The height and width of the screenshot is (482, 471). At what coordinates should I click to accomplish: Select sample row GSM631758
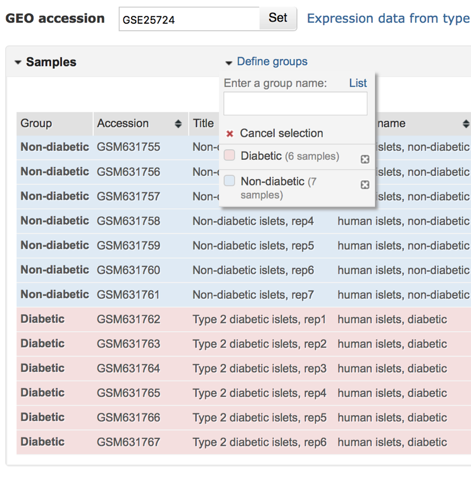[x=129, y=221]
